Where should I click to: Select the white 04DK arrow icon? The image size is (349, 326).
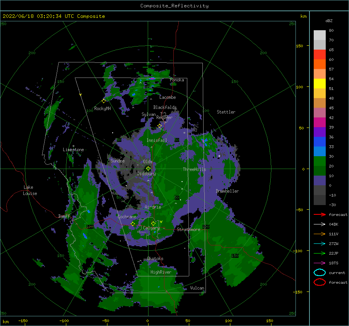[x=320, y=224]
